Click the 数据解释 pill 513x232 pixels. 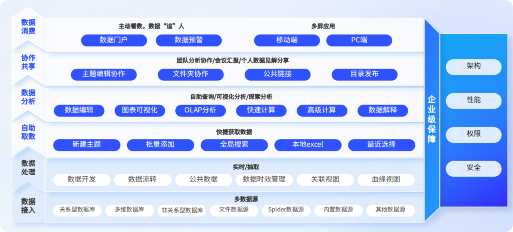(x=383, y=111)
